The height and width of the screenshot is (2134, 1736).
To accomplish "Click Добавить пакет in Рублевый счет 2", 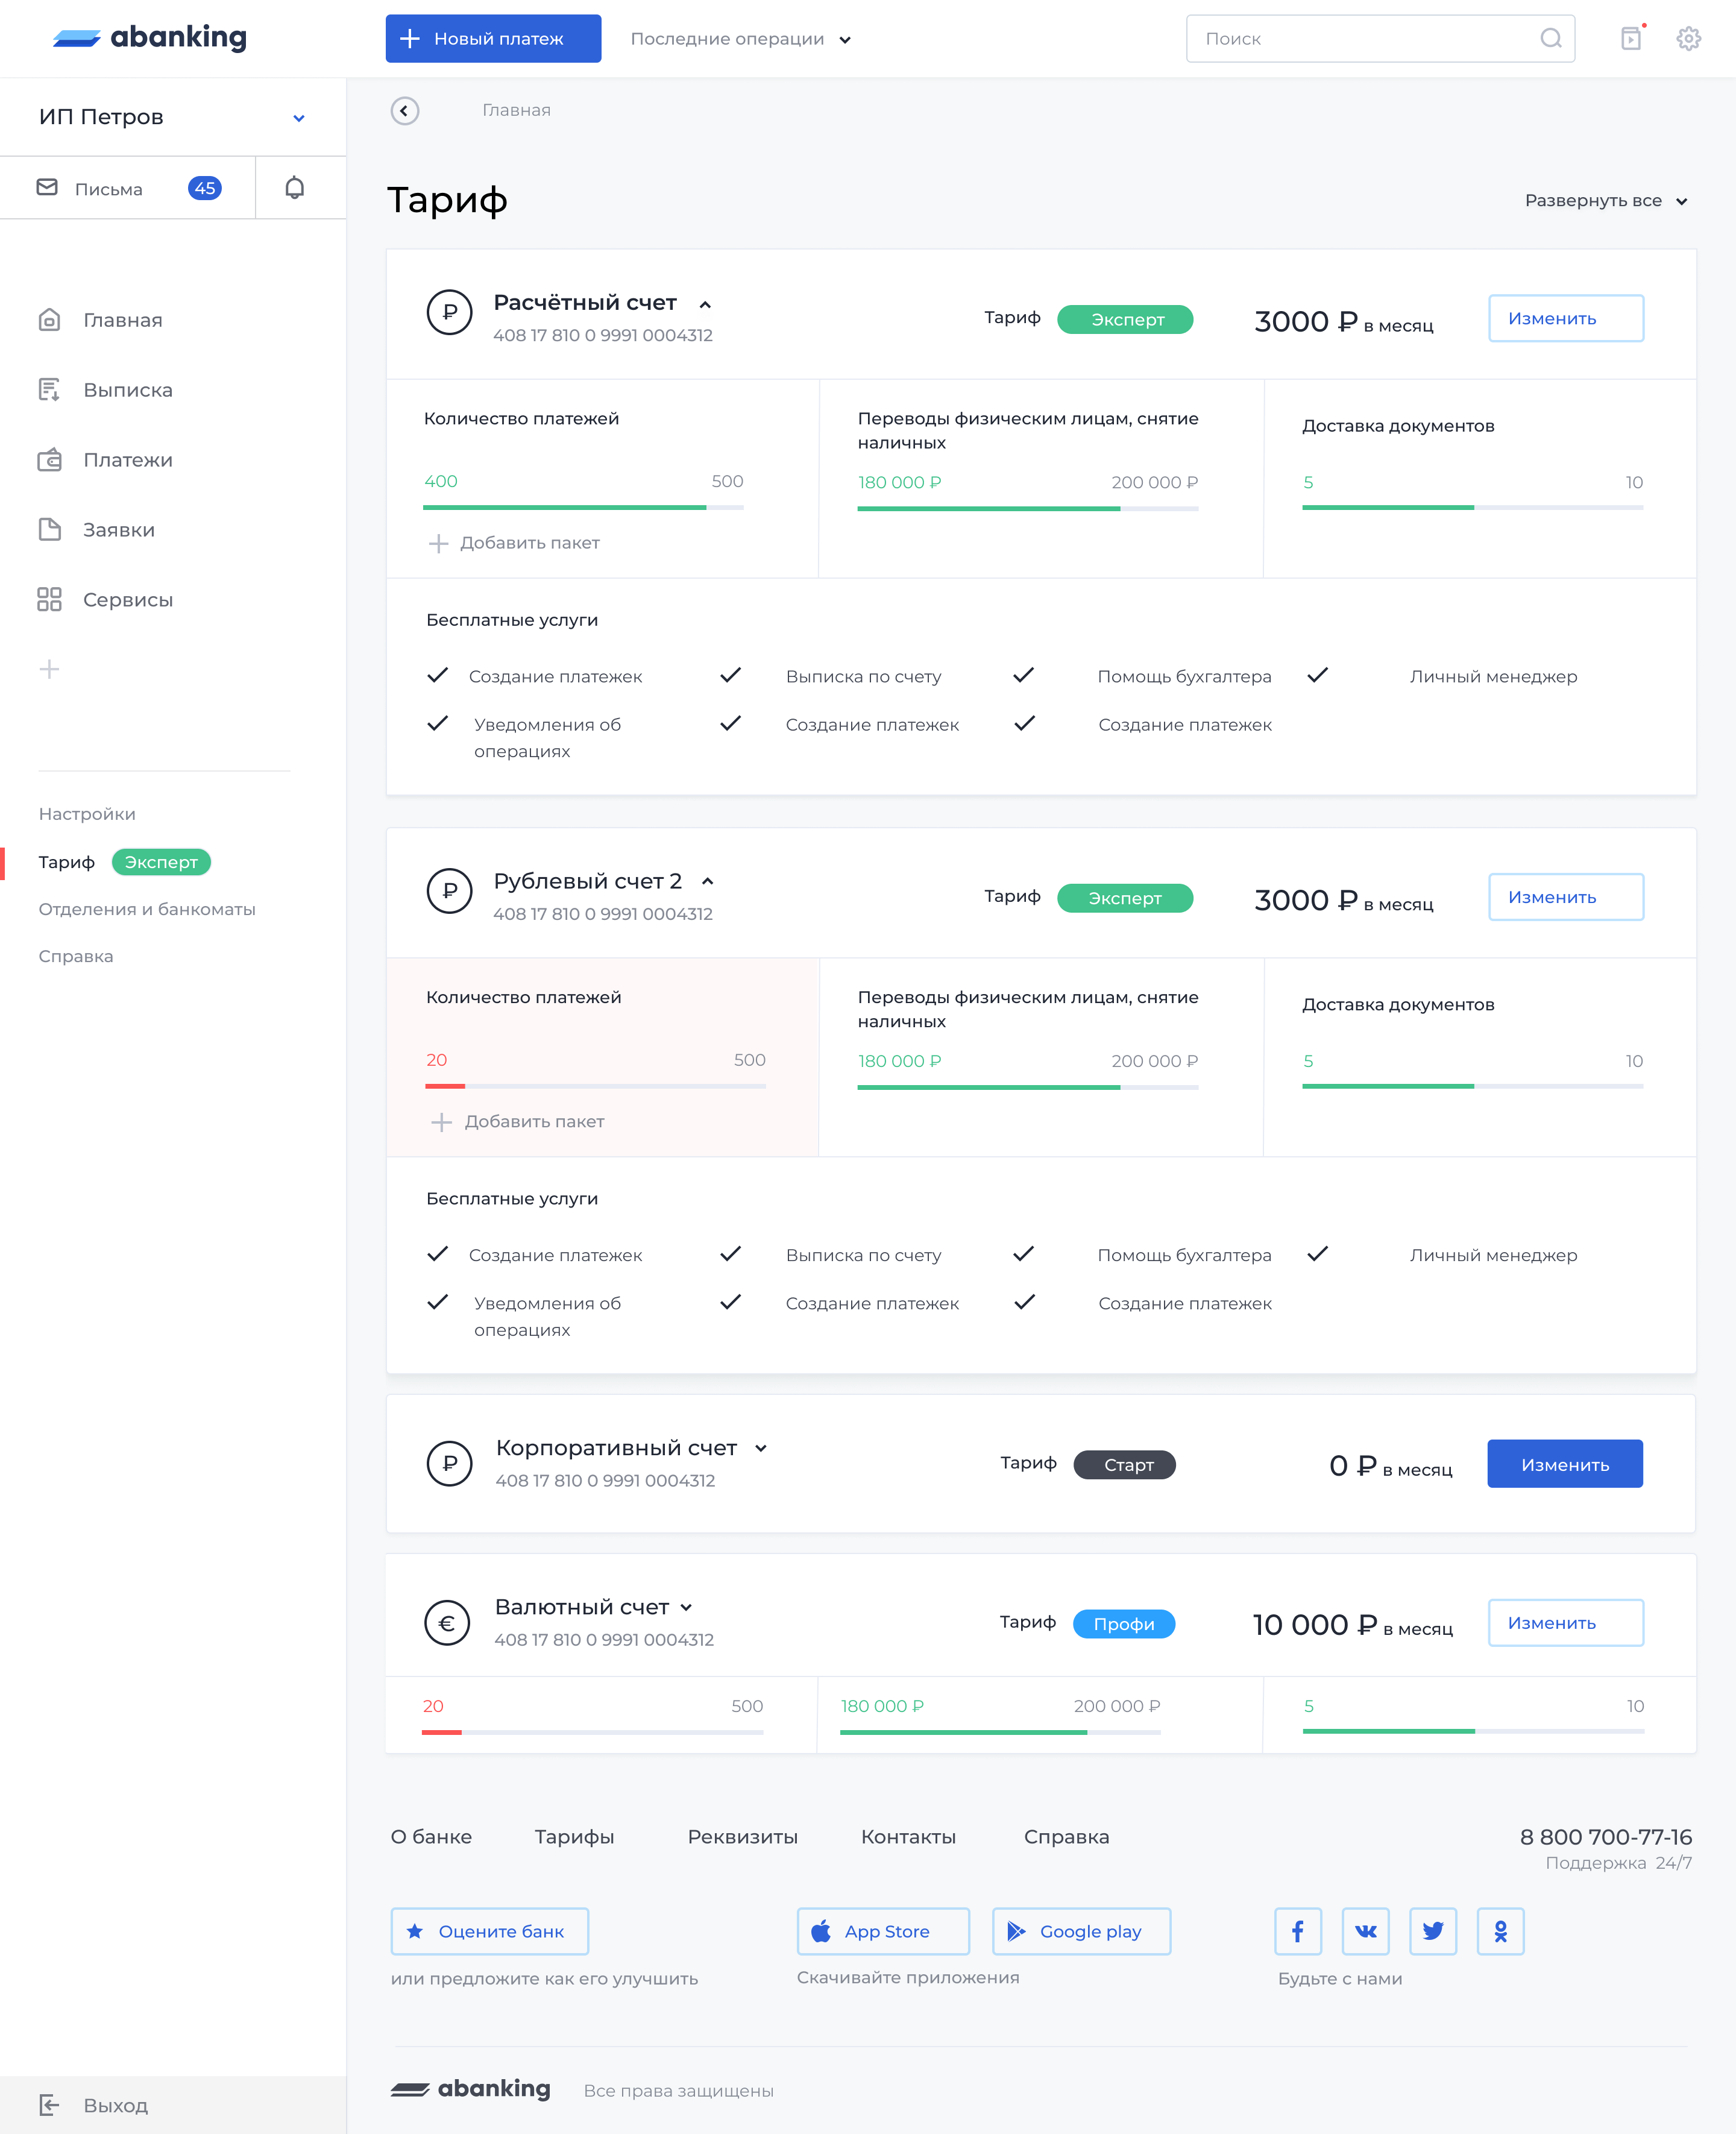I will pyautogui.click(x=517, y=1122).
